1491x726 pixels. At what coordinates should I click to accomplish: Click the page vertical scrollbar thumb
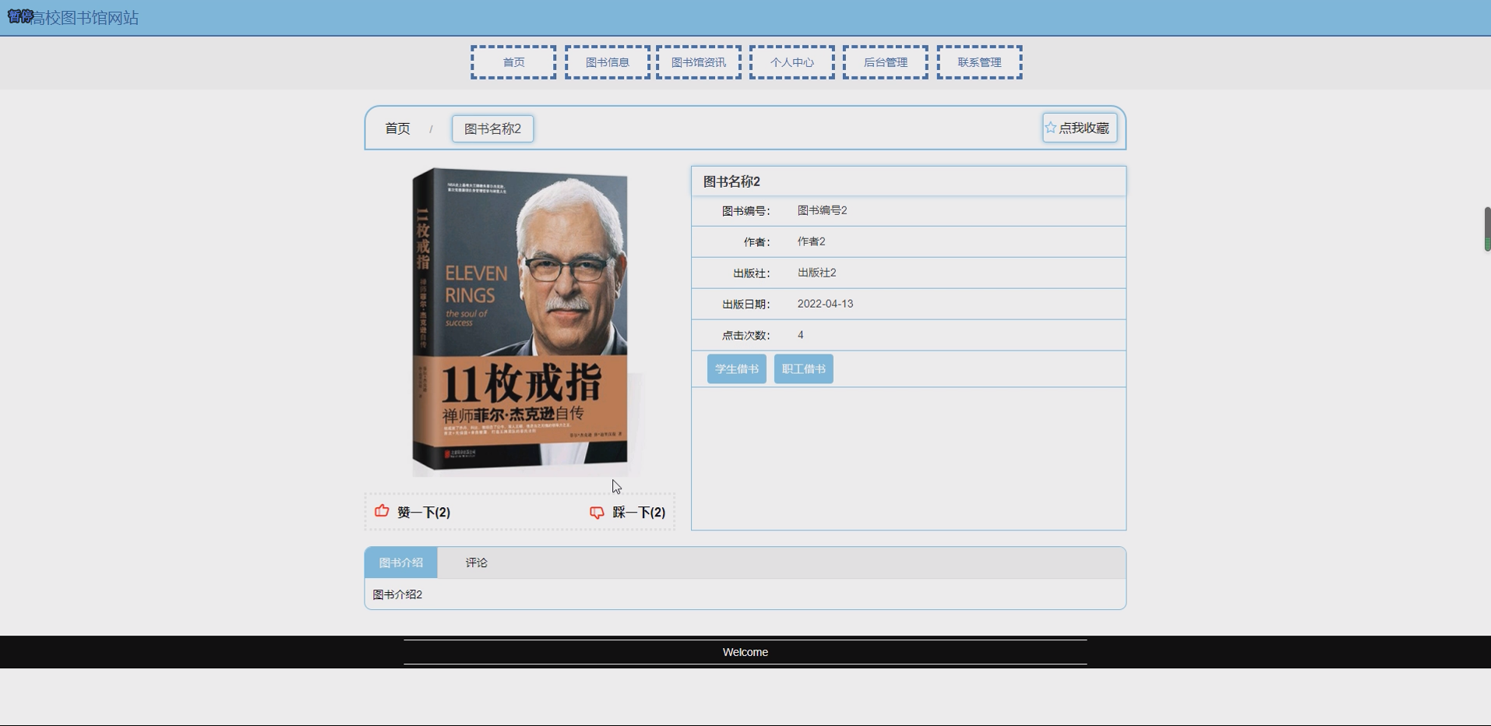point(1487,229)
